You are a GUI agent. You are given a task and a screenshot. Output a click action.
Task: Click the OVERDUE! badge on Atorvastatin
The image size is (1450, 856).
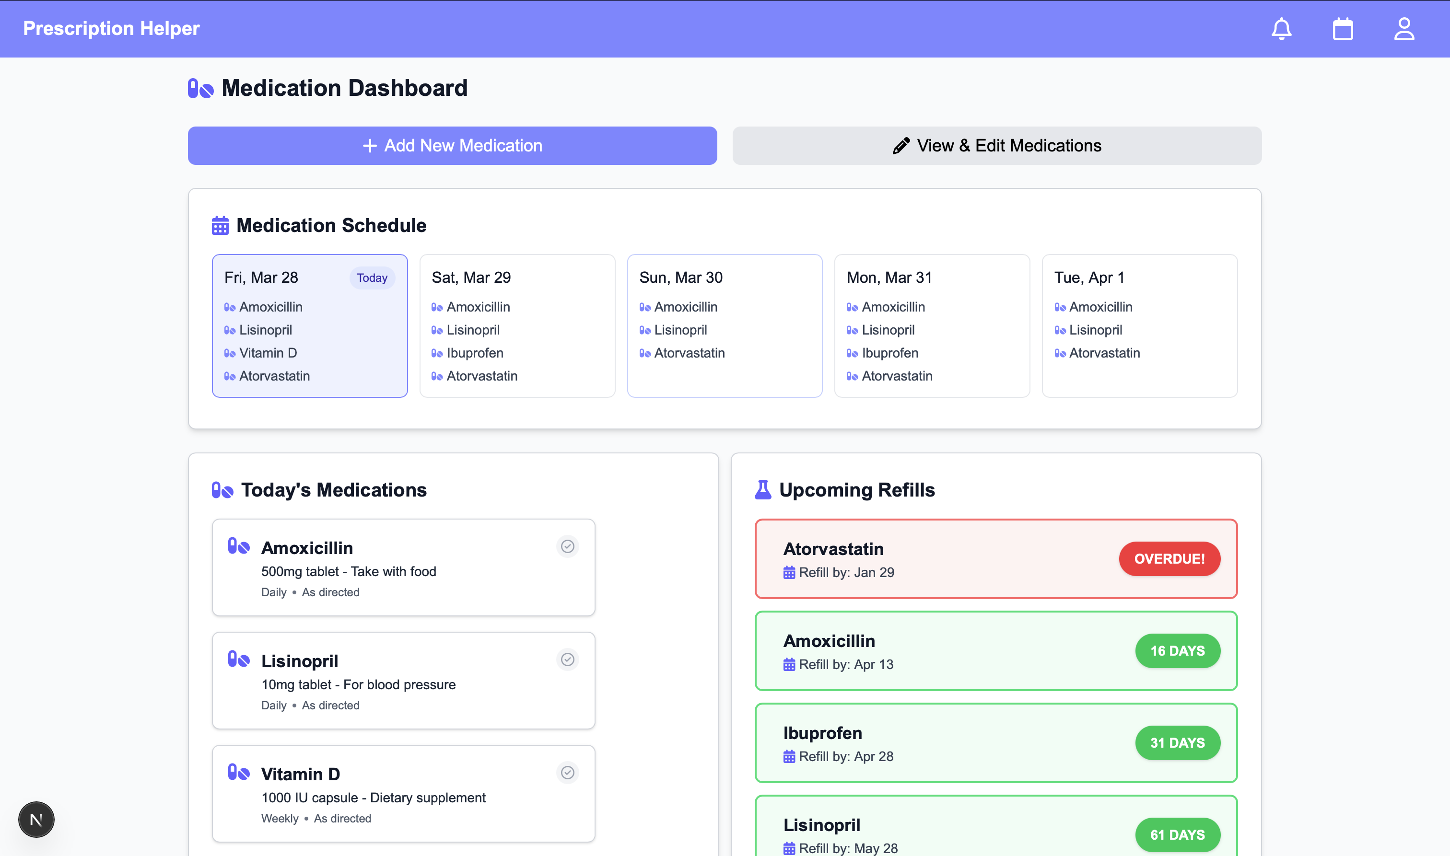pos(1169,558)
